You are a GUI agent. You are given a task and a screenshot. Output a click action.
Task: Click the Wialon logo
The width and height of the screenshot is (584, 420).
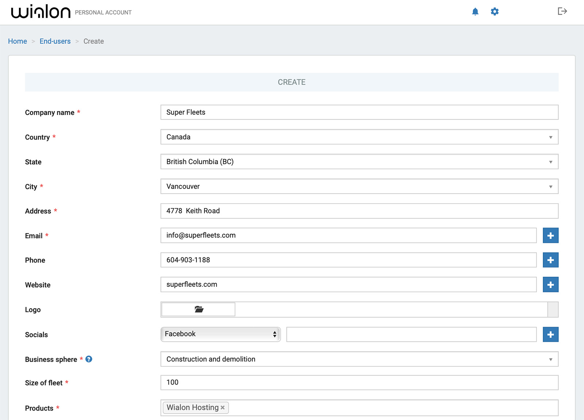click(x=41, y=11)
